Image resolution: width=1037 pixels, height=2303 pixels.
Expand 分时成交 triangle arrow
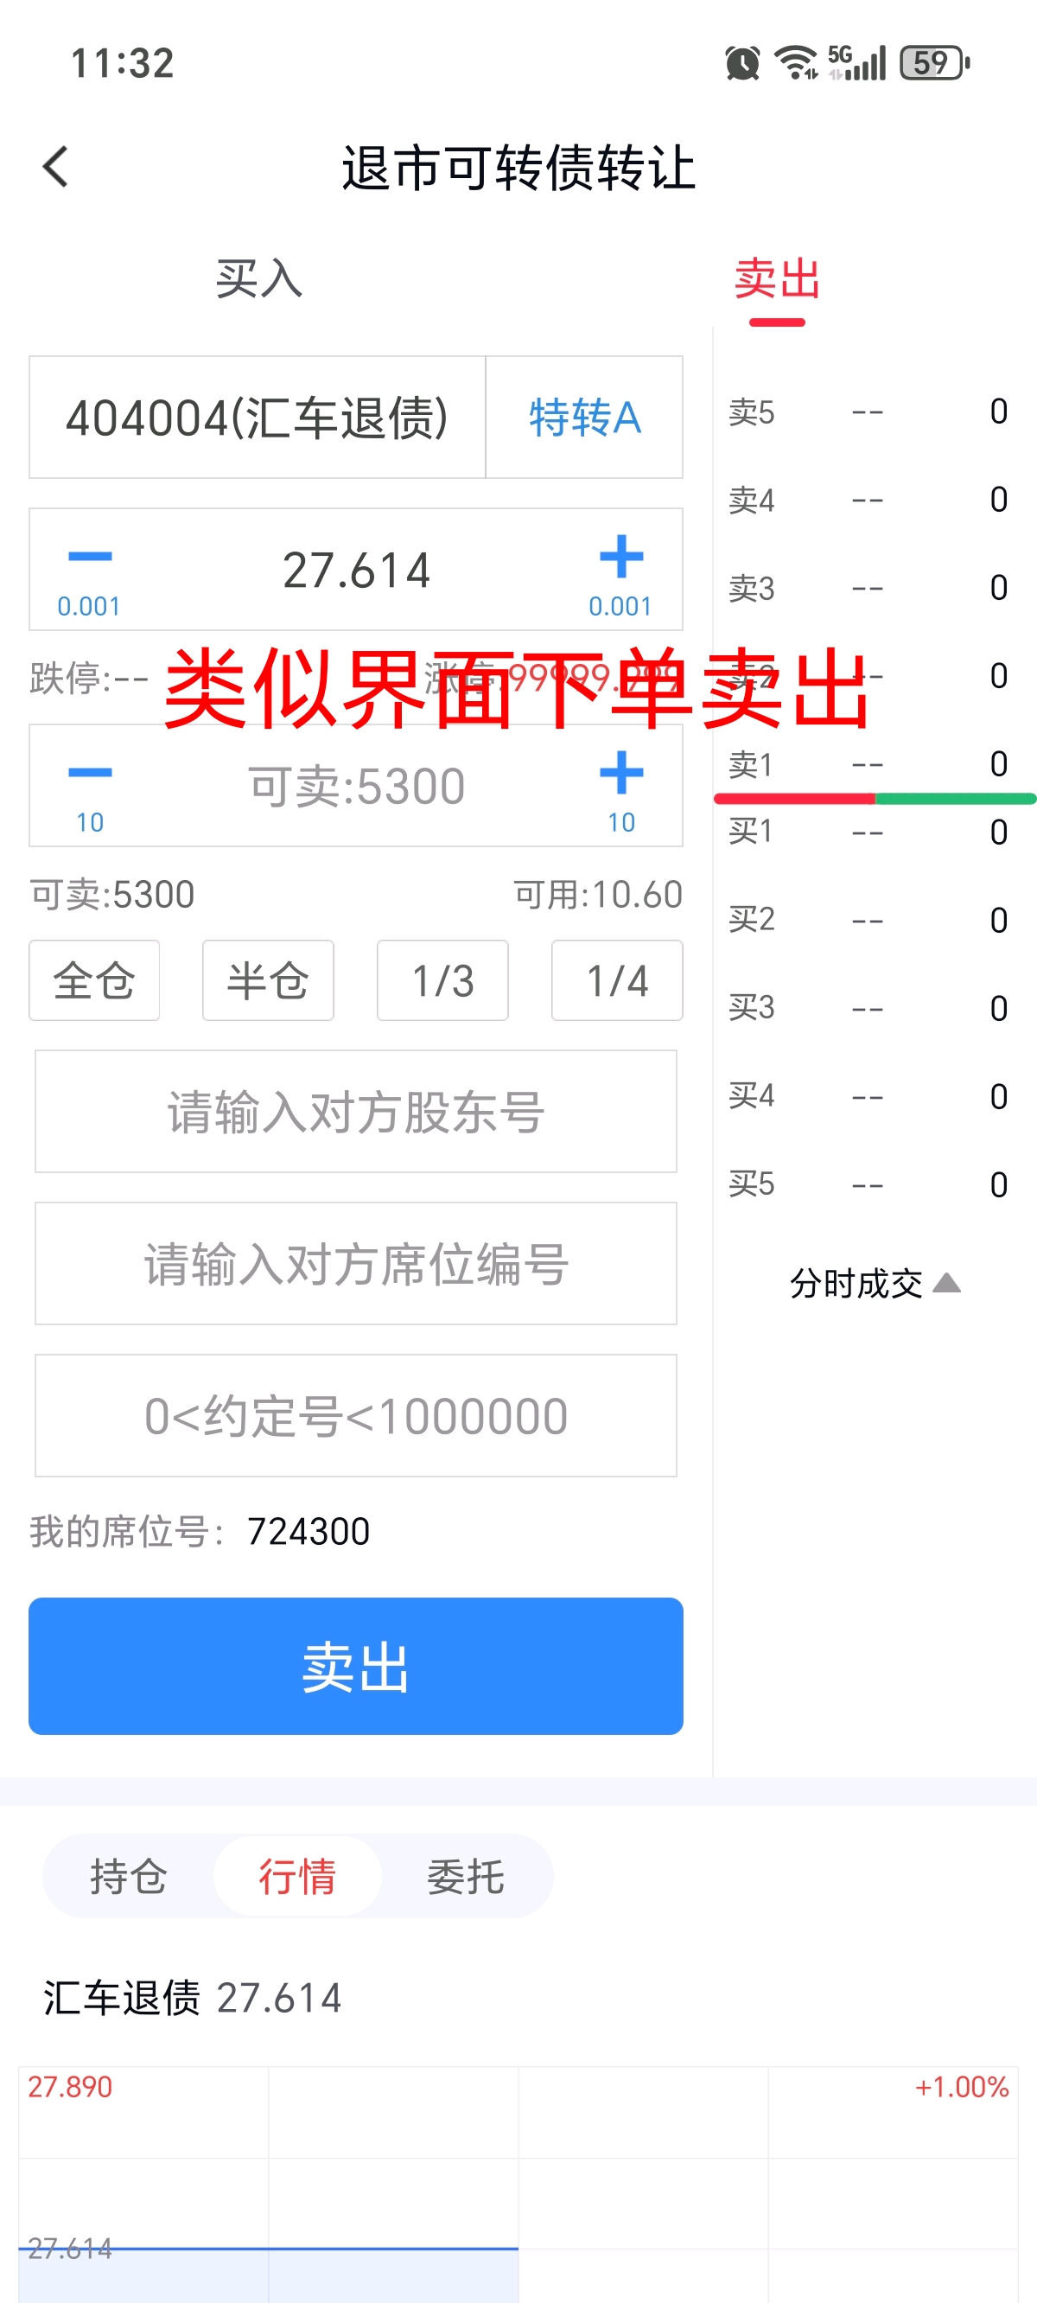point(947,1284)
